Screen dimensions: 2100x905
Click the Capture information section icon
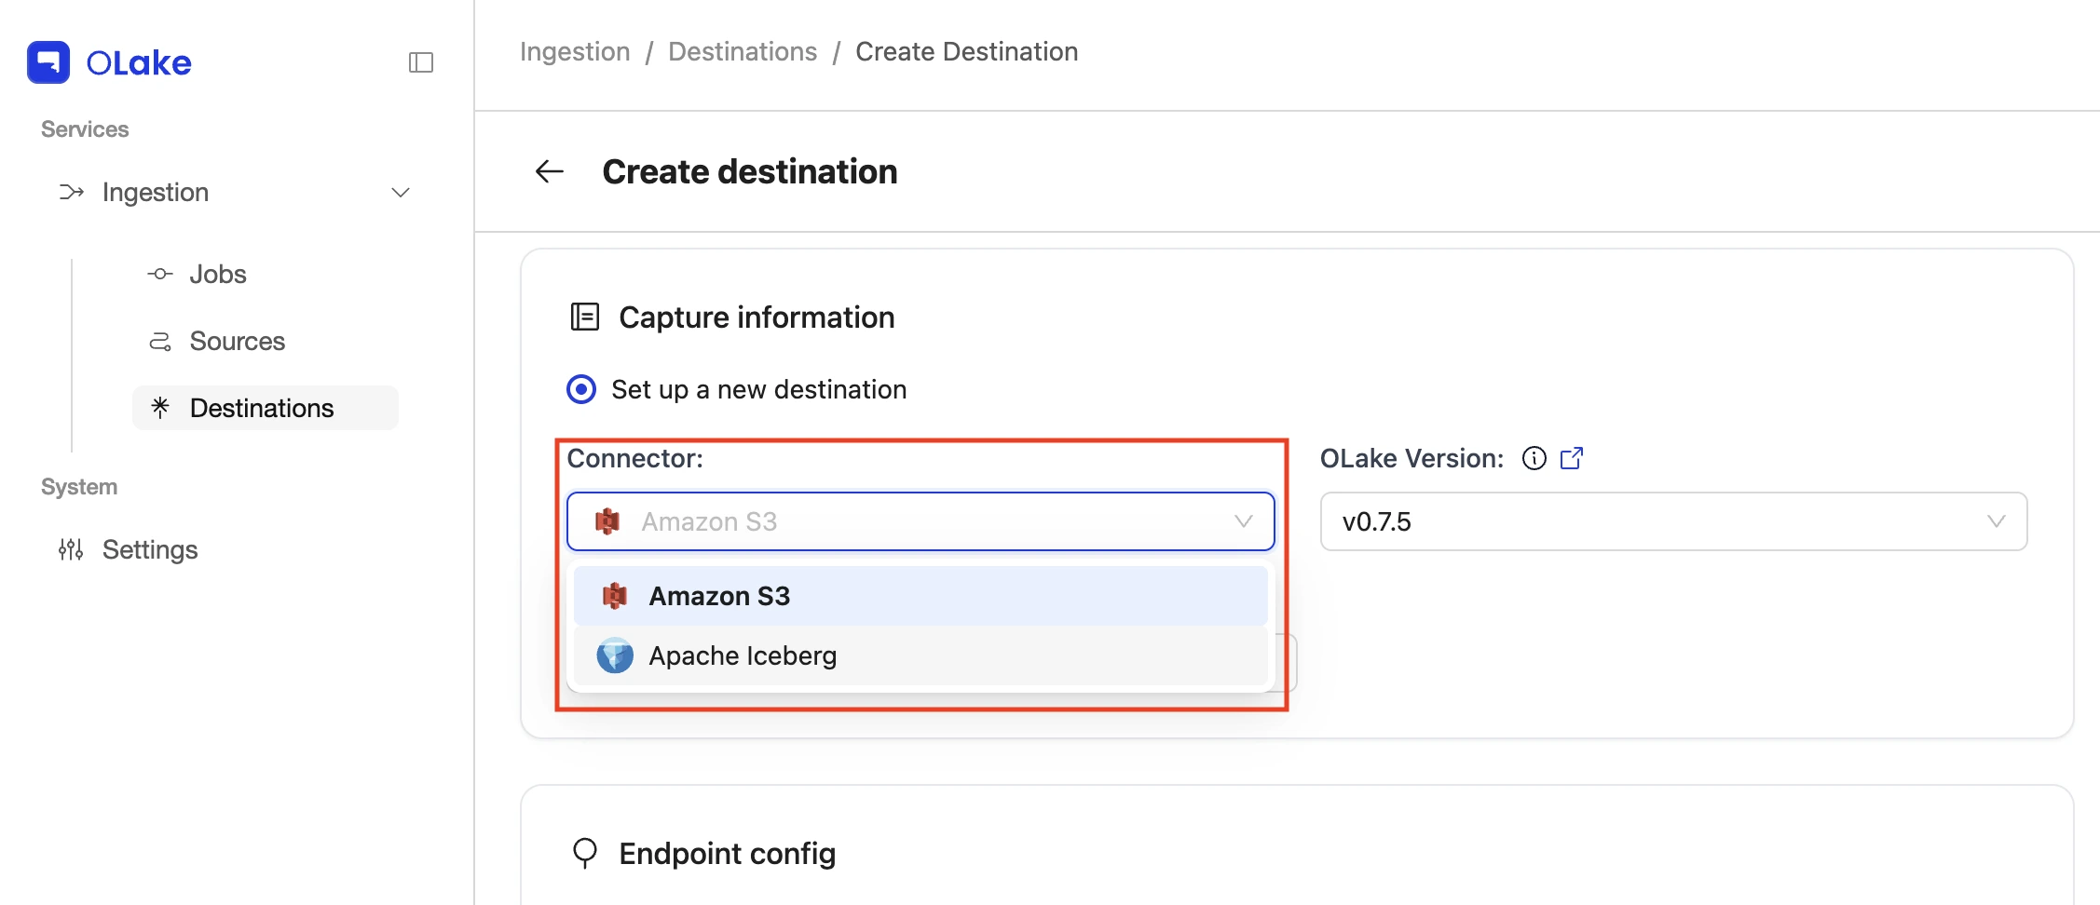pos(584,317)
